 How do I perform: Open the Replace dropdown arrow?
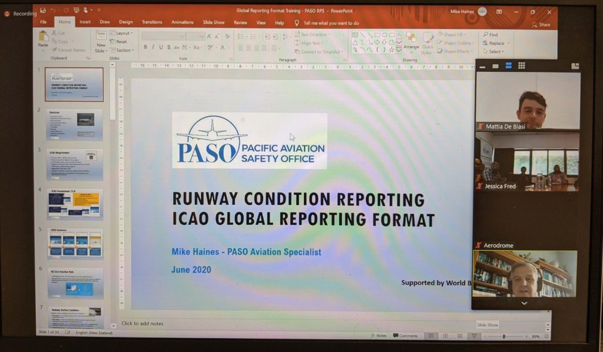pyautogui.click(x=508, y=44)
